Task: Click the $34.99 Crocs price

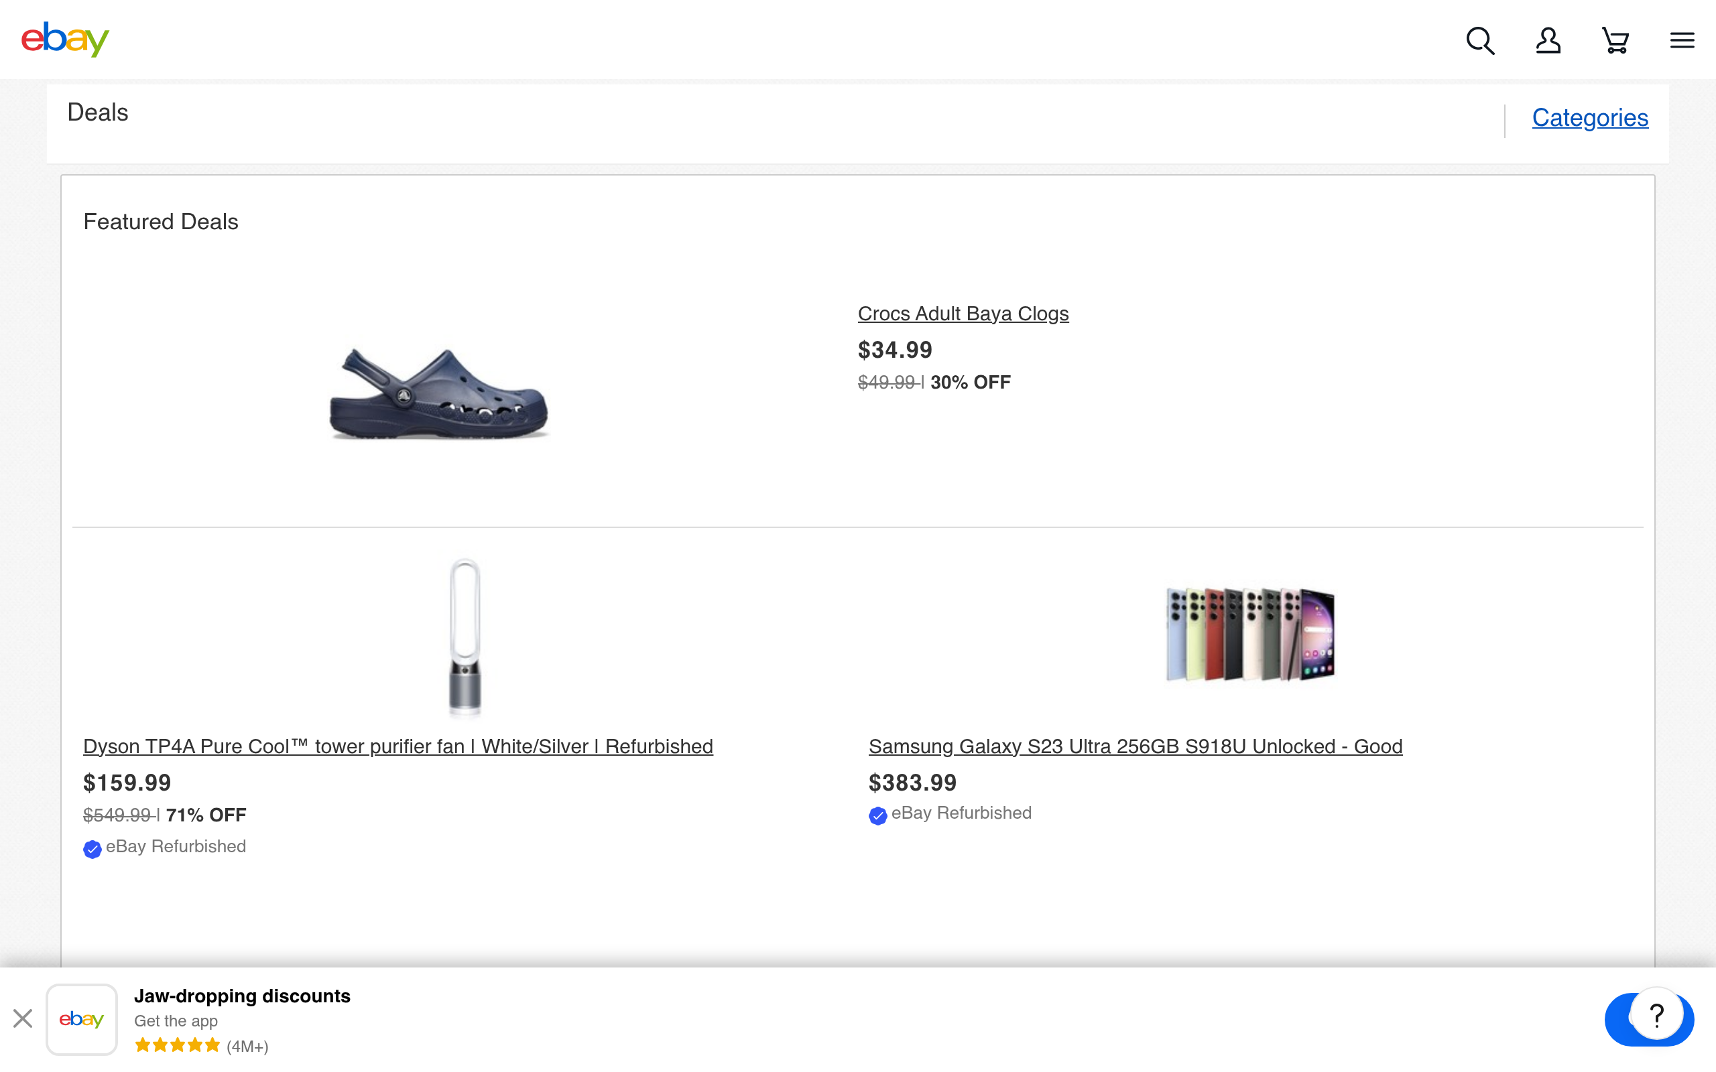Action: click(x=895, y=350)
